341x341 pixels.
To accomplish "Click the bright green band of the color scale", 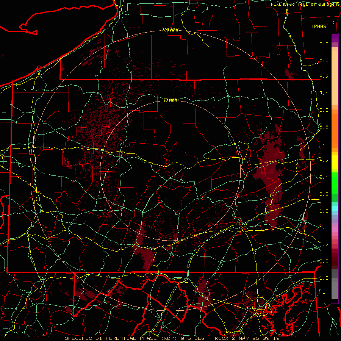I will tap(335, 184).
